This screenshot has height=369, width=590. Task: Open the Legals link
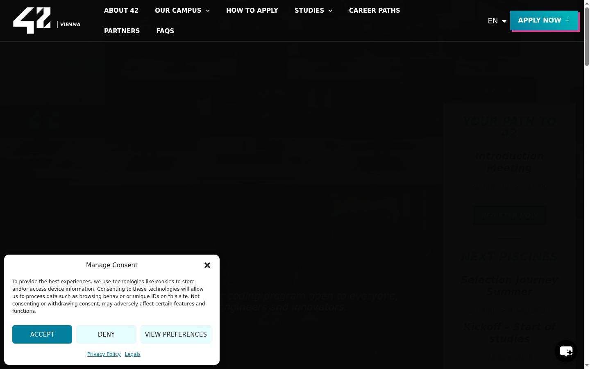tap(133, 354)
